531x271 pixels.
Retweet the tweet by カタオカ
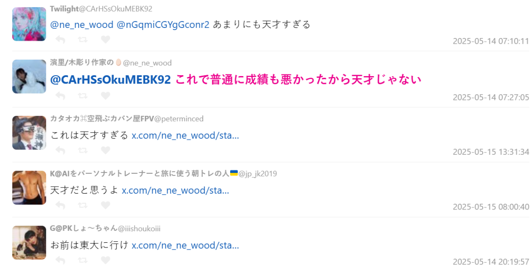83,150
